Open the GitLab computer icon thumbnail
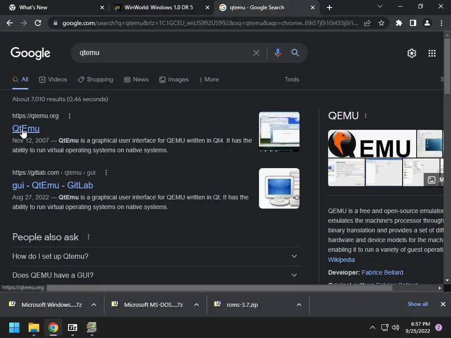 pos(279,188)
